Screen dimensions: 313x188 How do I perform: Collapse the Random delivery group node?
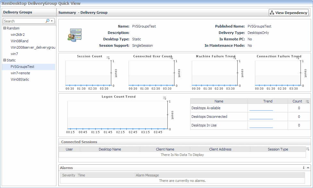click(4, 28)
